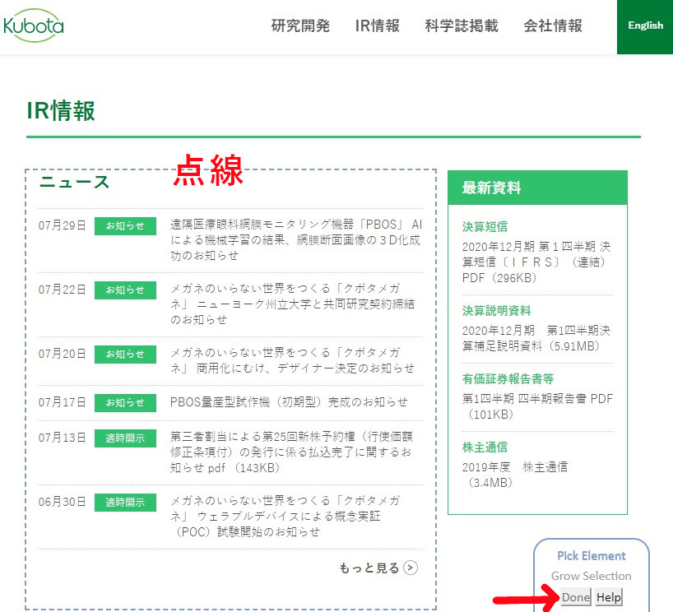This screenshot has height=612, width=673.
Task: Open the 会社情報 menu item
Action: [553, 25]
